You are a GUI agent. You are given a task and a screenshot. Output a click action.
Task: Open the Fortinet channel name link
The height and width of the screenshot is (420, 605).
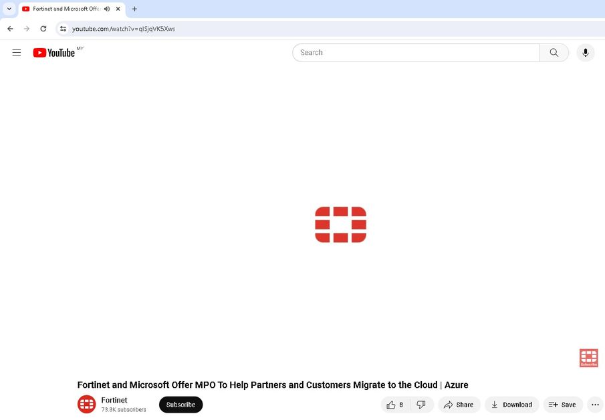pyautogui.click(x=114, y=401)
